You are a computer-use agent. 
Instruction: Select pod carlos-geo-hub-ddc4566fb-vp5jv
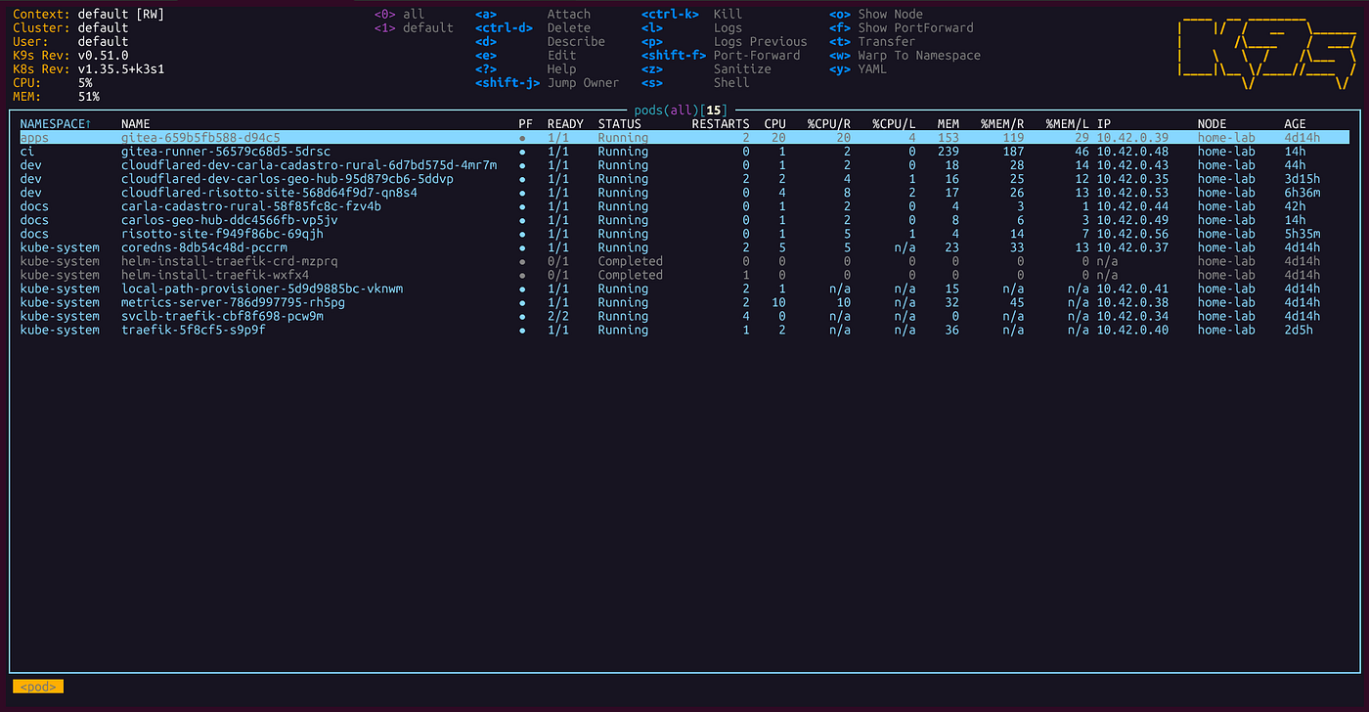684,220
